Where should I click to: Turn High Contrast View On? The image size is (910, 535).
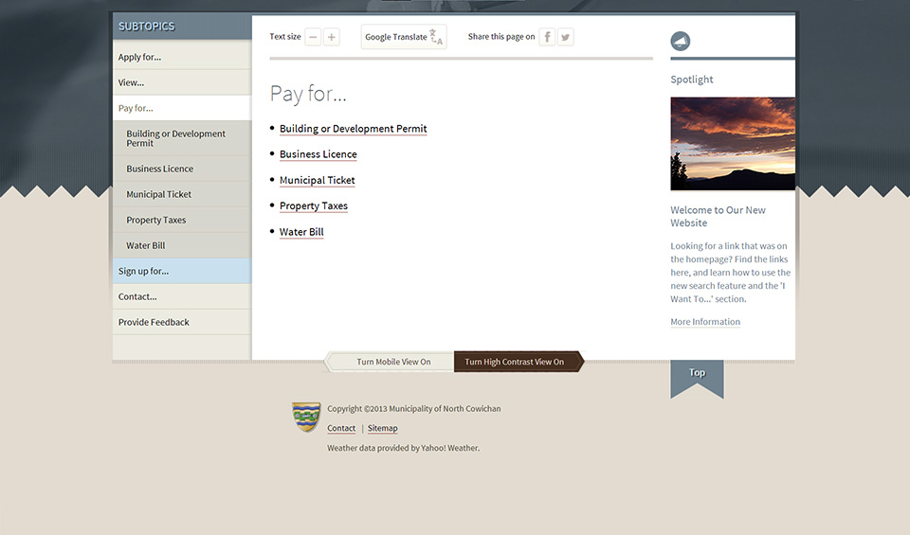[515, 362]
